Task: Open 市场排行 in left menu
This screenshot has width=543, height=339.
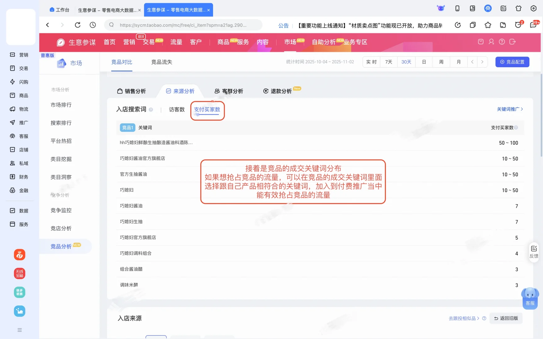Action: point(61,105)
